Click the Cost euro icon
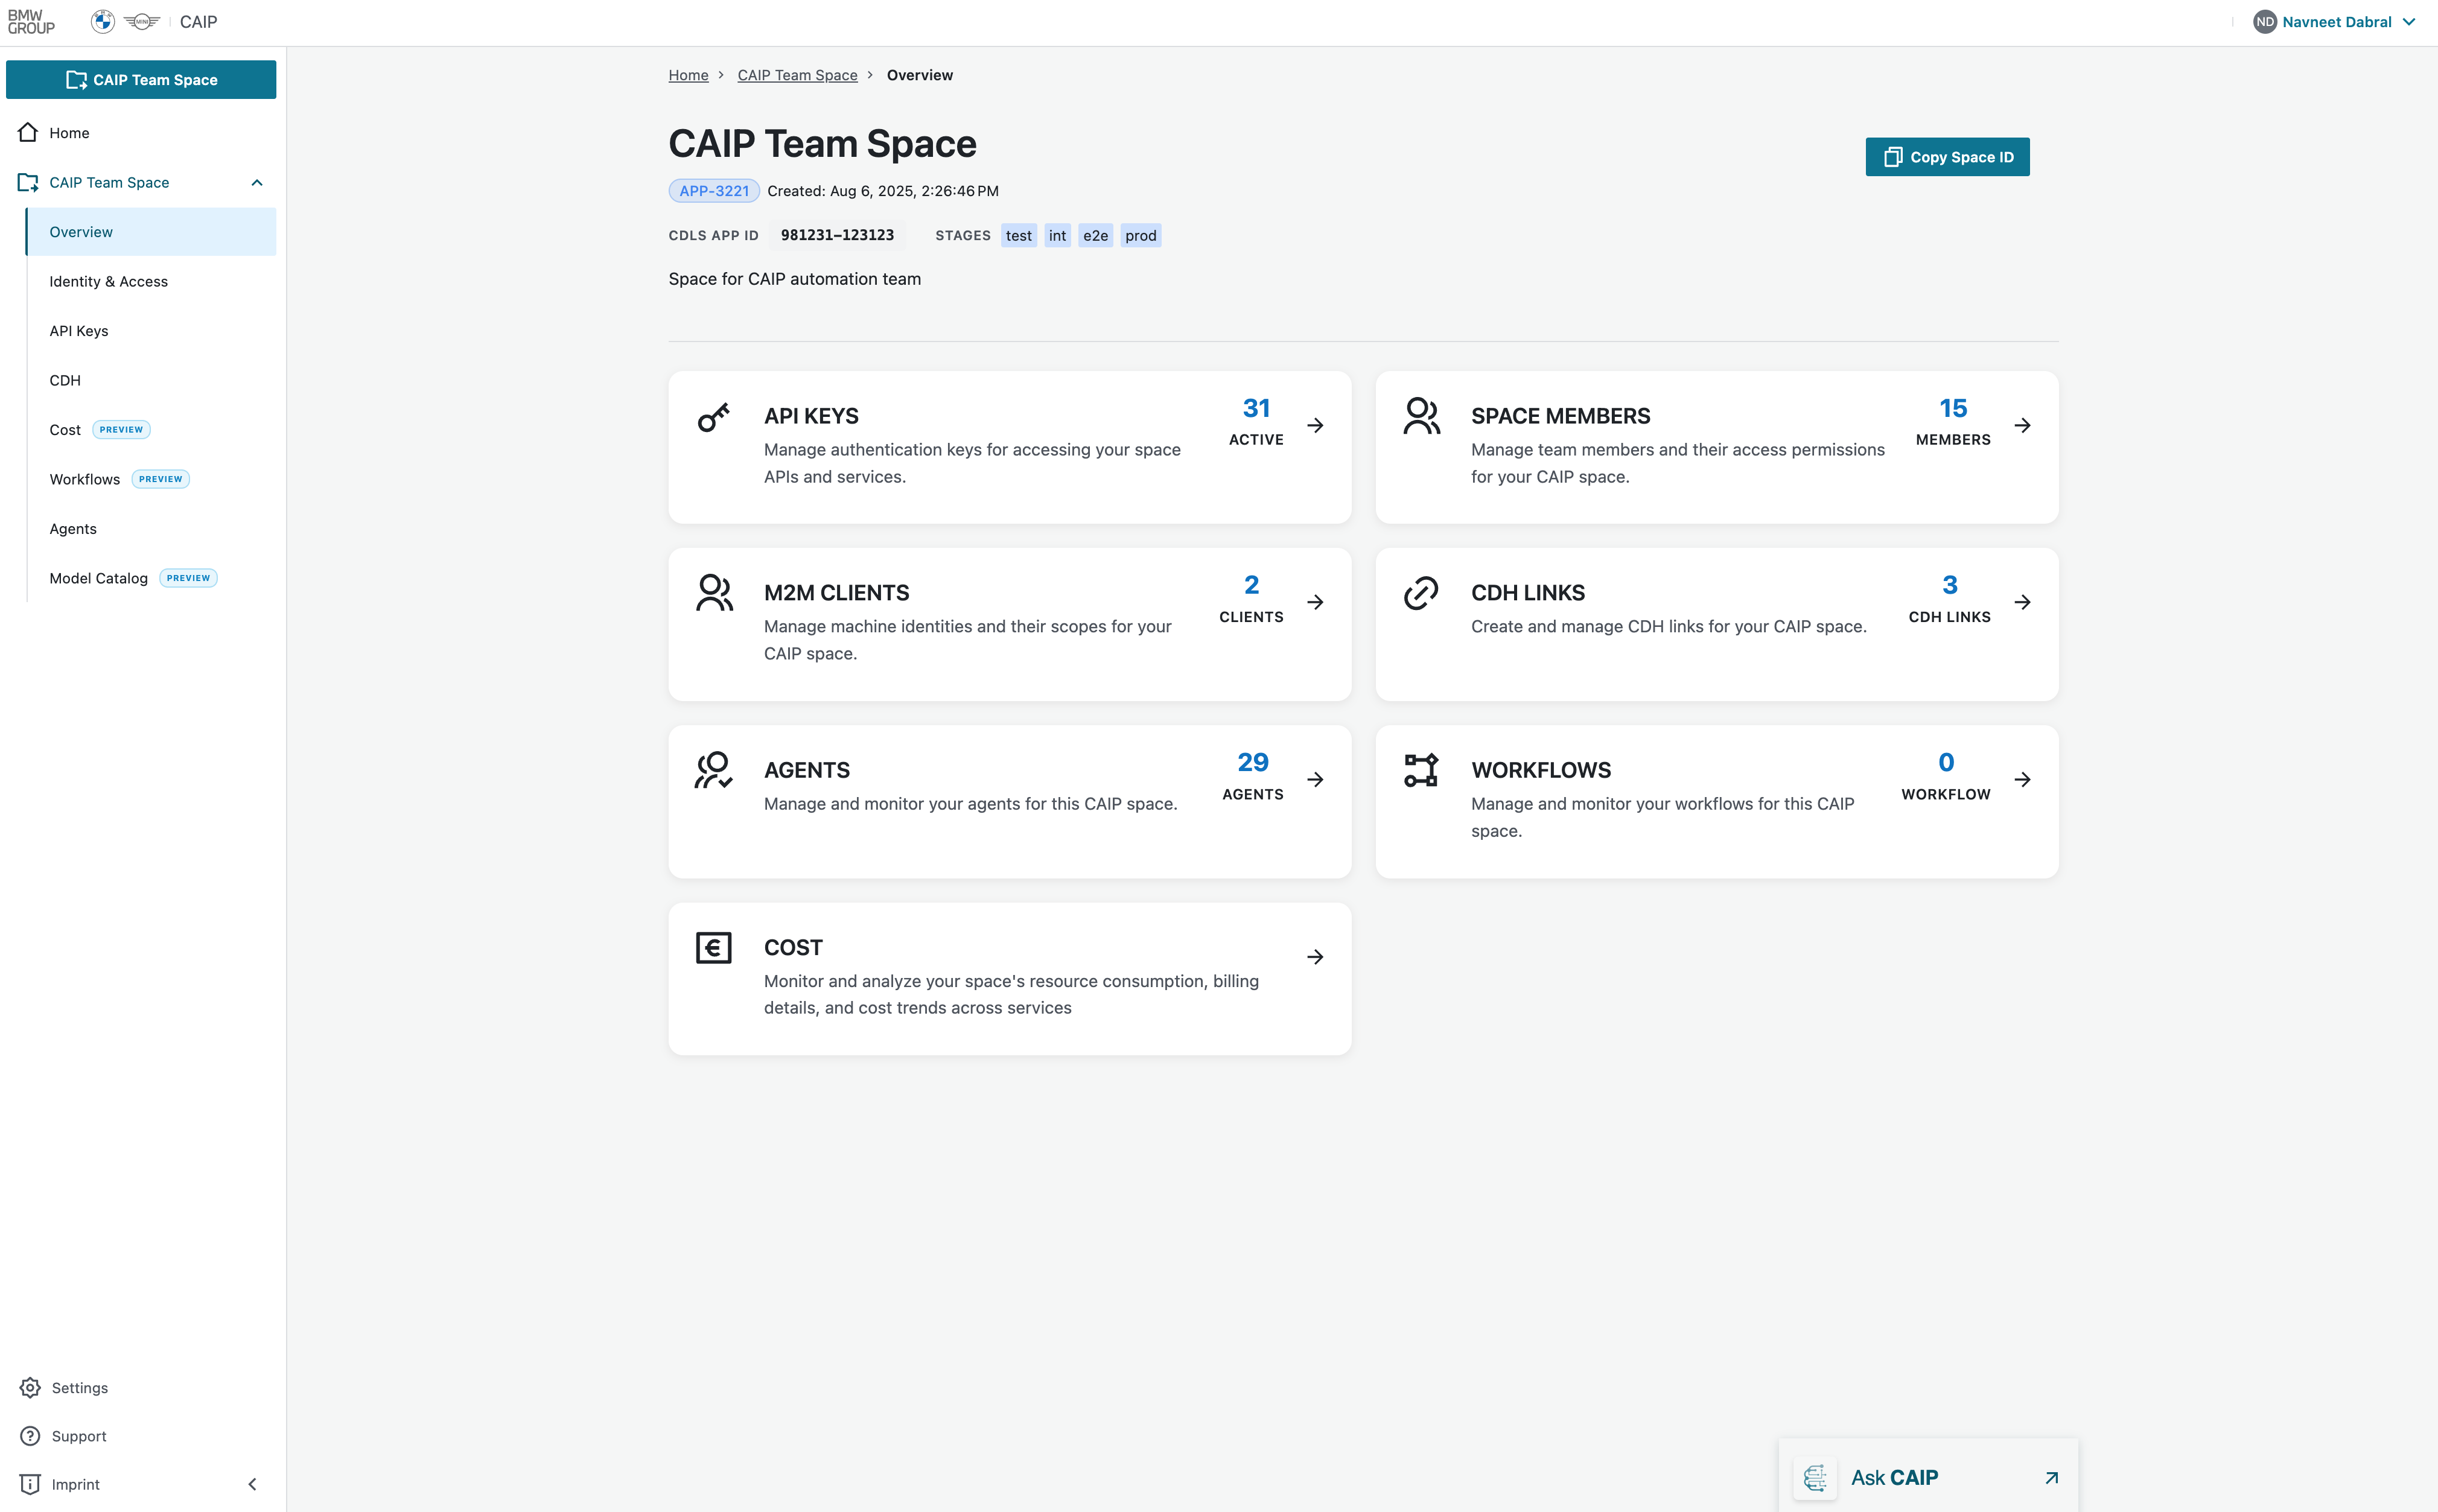The image size is (2438, 1512). [714, 947]
